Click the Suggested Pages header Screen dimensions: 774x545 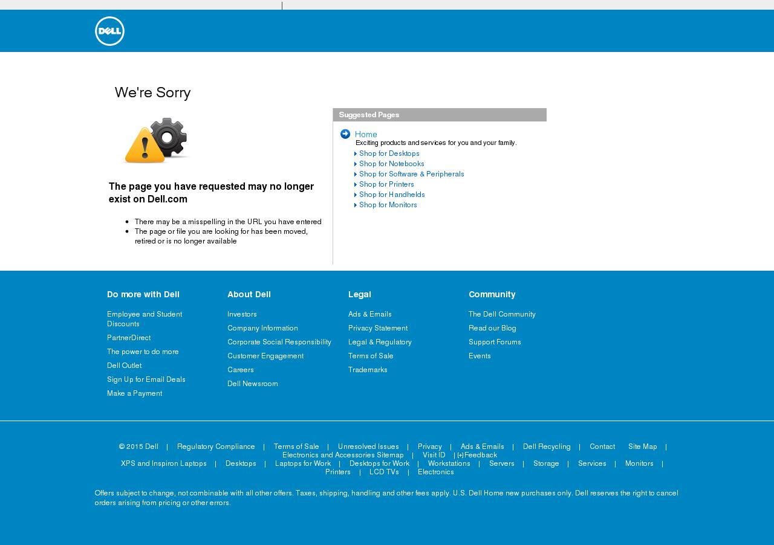(440, 115)
